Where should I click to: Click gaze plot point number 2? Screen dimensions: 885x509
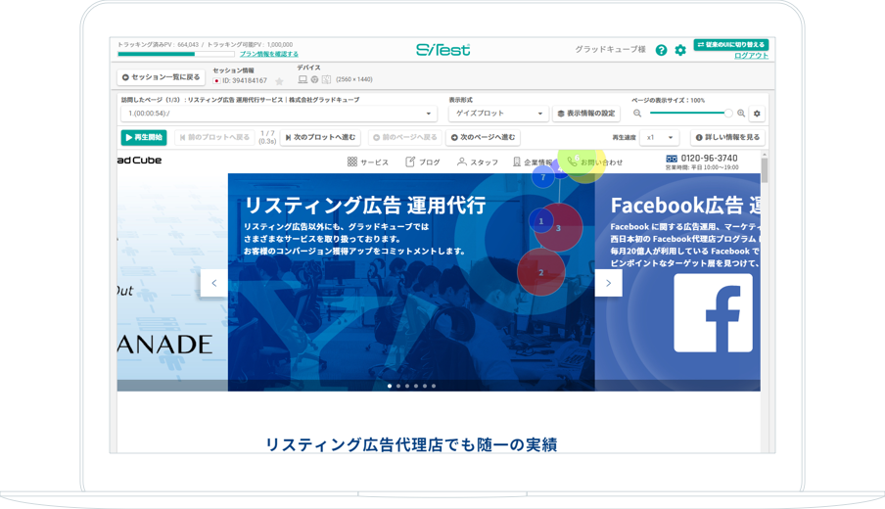(540, 273)
